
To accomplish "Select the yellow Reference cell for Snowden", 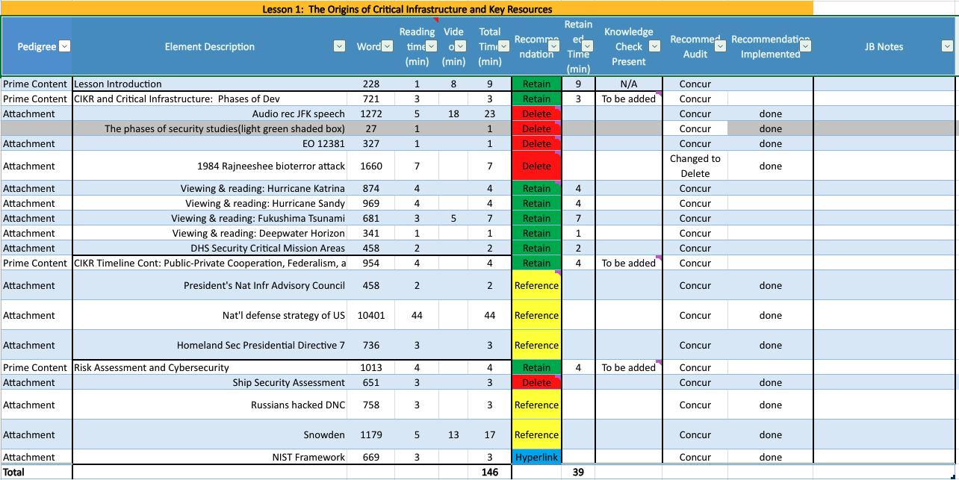I will point(536,434).
